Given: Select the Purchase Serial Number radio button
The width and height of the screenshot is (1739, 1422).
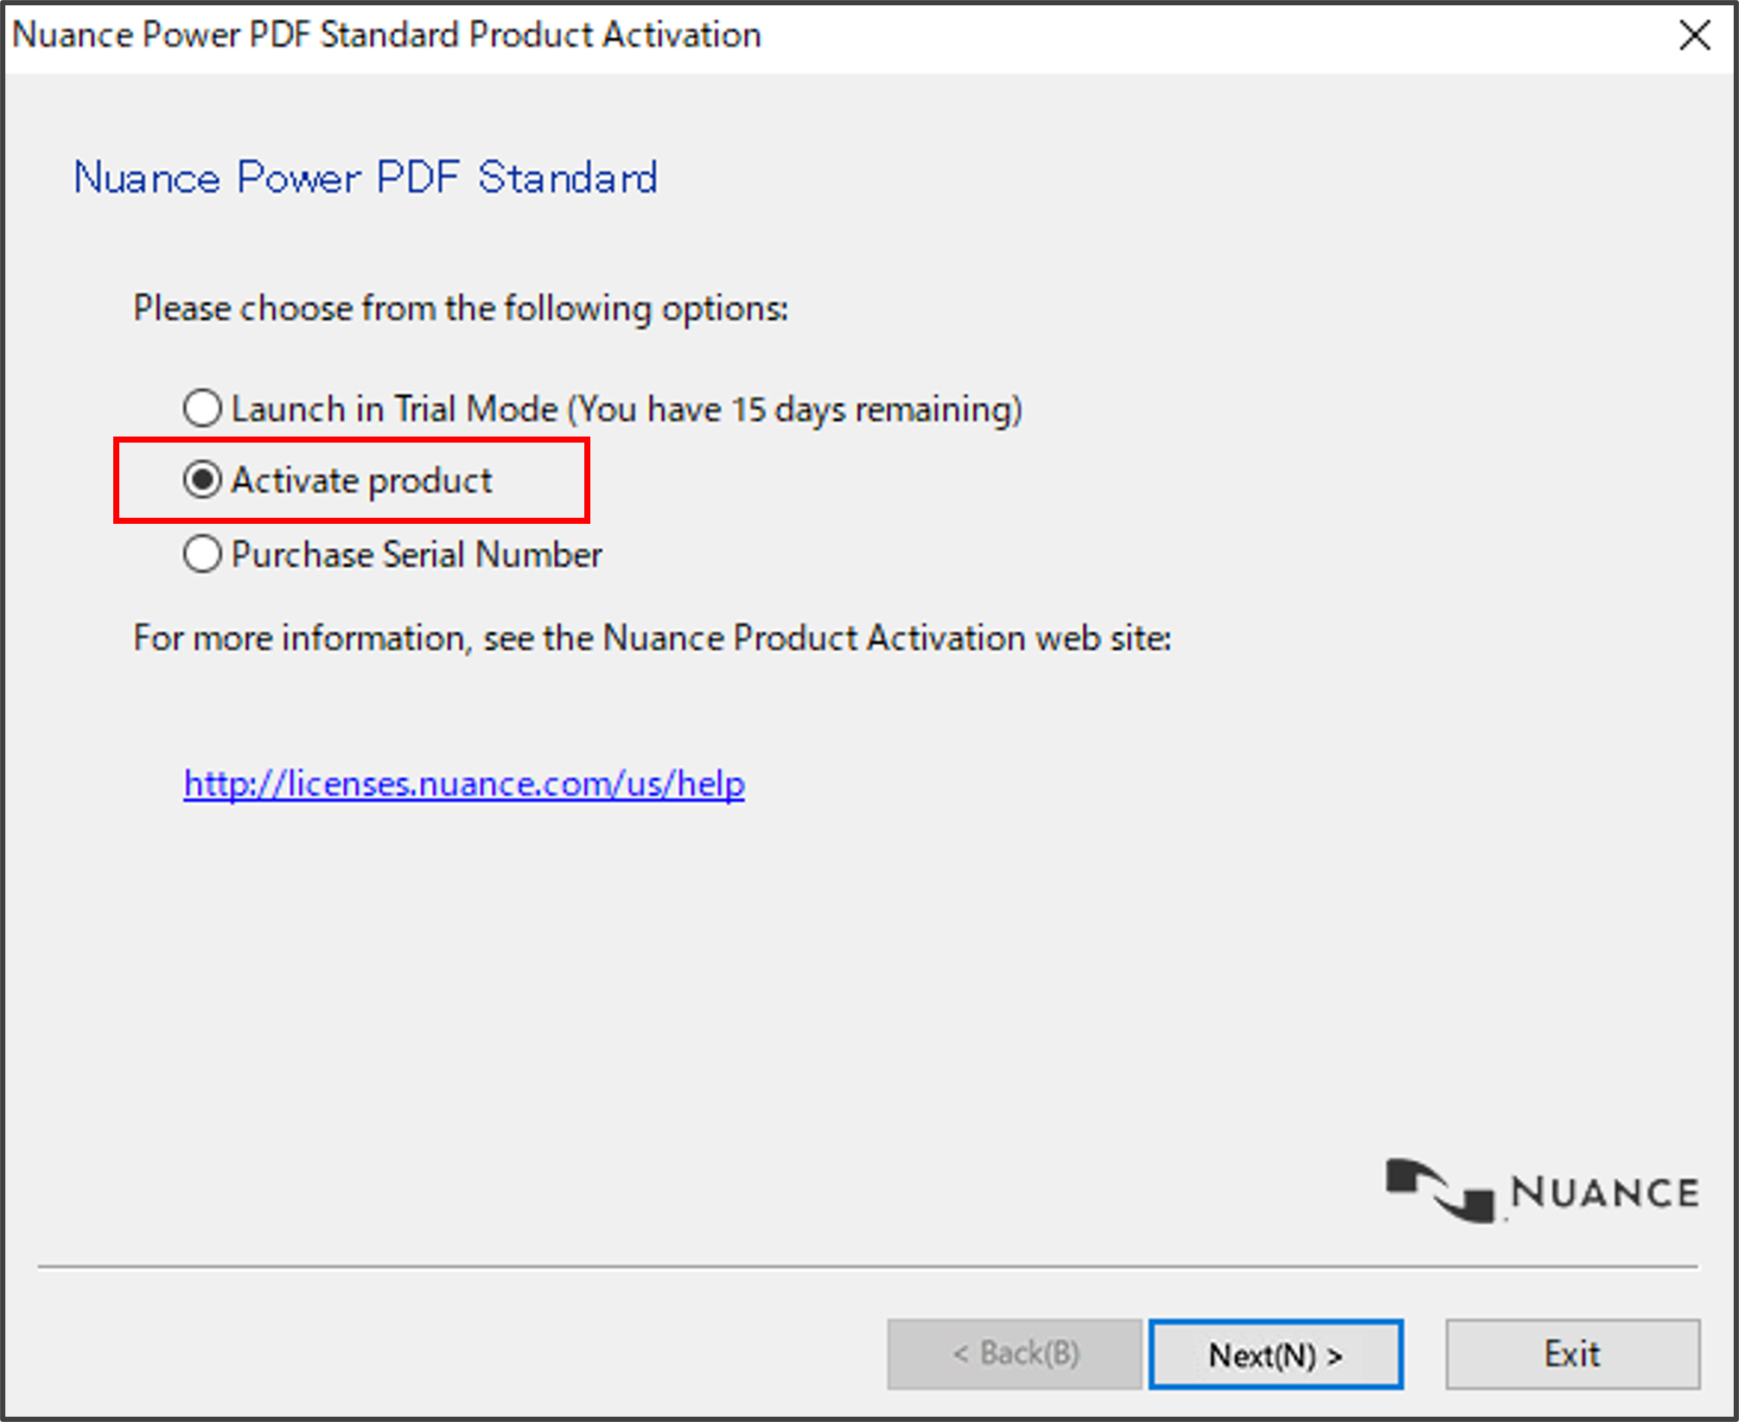Looking at the screenshot, I should click(x=202, y=554).
